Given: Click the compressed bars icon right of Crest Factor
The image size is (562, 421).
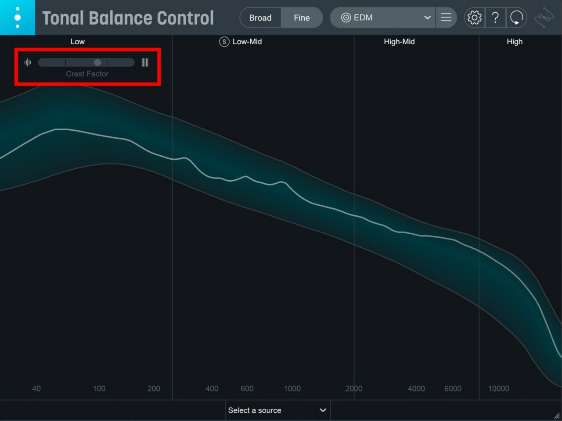Looking at the screenshot, I should tap(145, 63).
